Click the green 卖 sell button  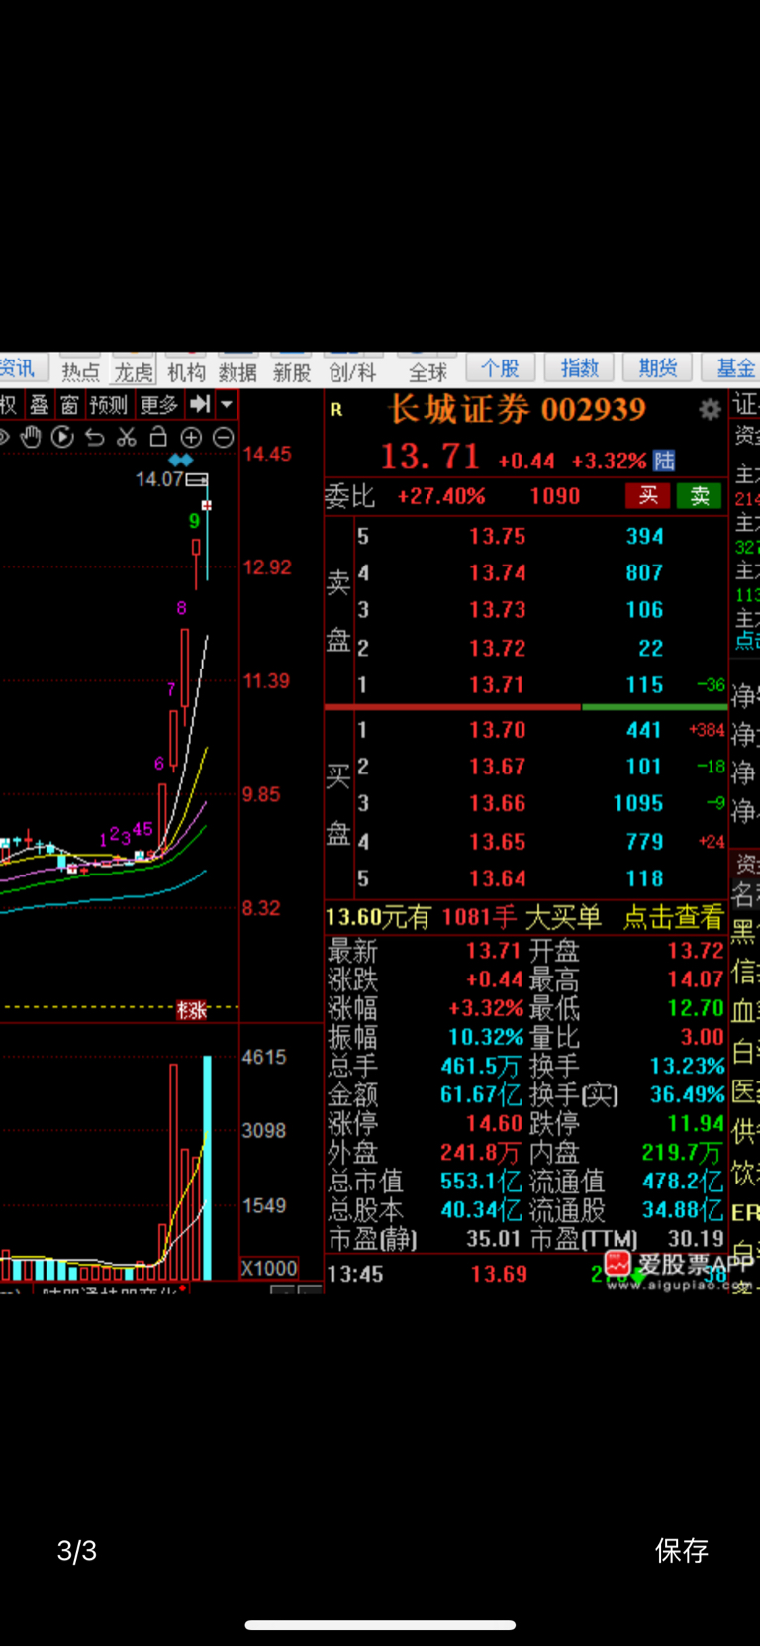pyautogui.click(x=700, y=496)
